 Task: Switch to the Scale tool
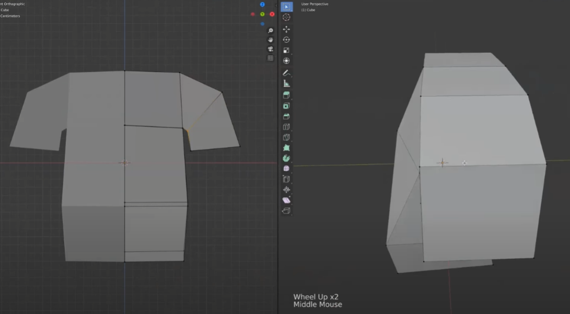click(x=286, y=50)
